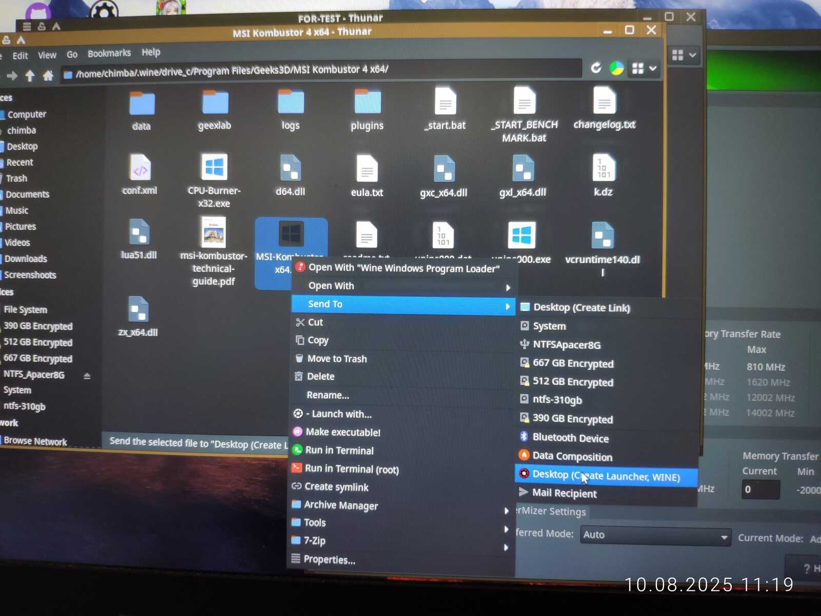Select the gxl_x64.dll file icon
This screenshot has height=616, width=821.
523,168
